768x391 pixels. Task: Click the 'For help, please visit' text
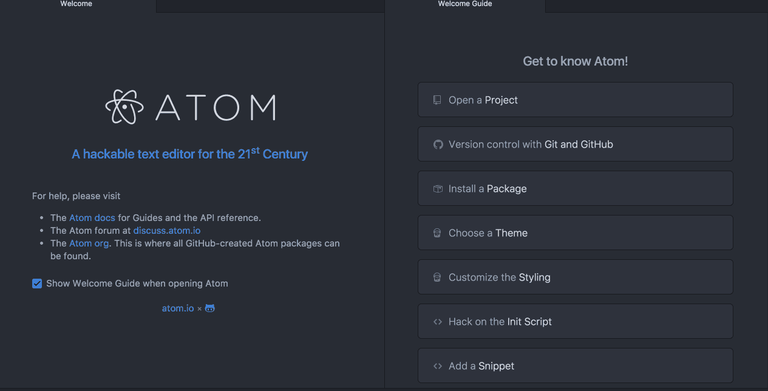tap(76, 196)
